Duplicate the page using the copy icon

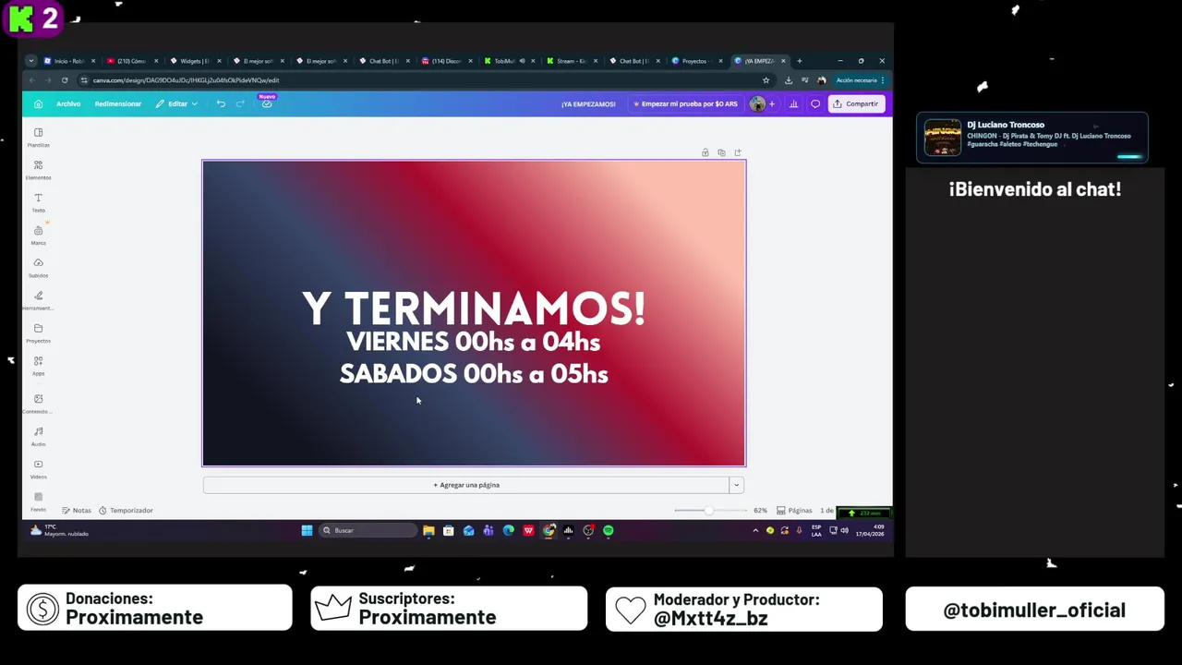click(721, 152)
